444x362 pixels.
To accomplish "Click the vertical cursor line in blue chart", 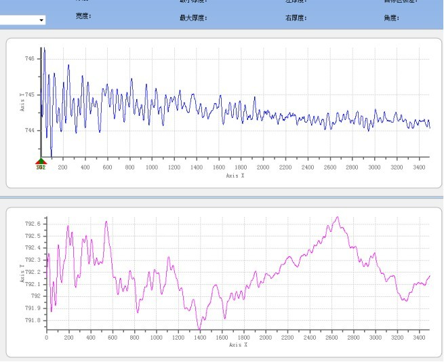I will pos(41,102).
